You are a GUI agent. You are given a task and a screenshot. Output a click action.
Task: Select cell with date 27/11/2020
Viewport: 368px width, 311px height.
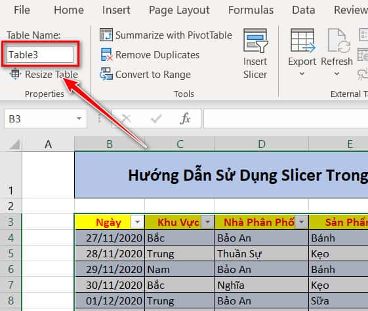pos(110,238)
